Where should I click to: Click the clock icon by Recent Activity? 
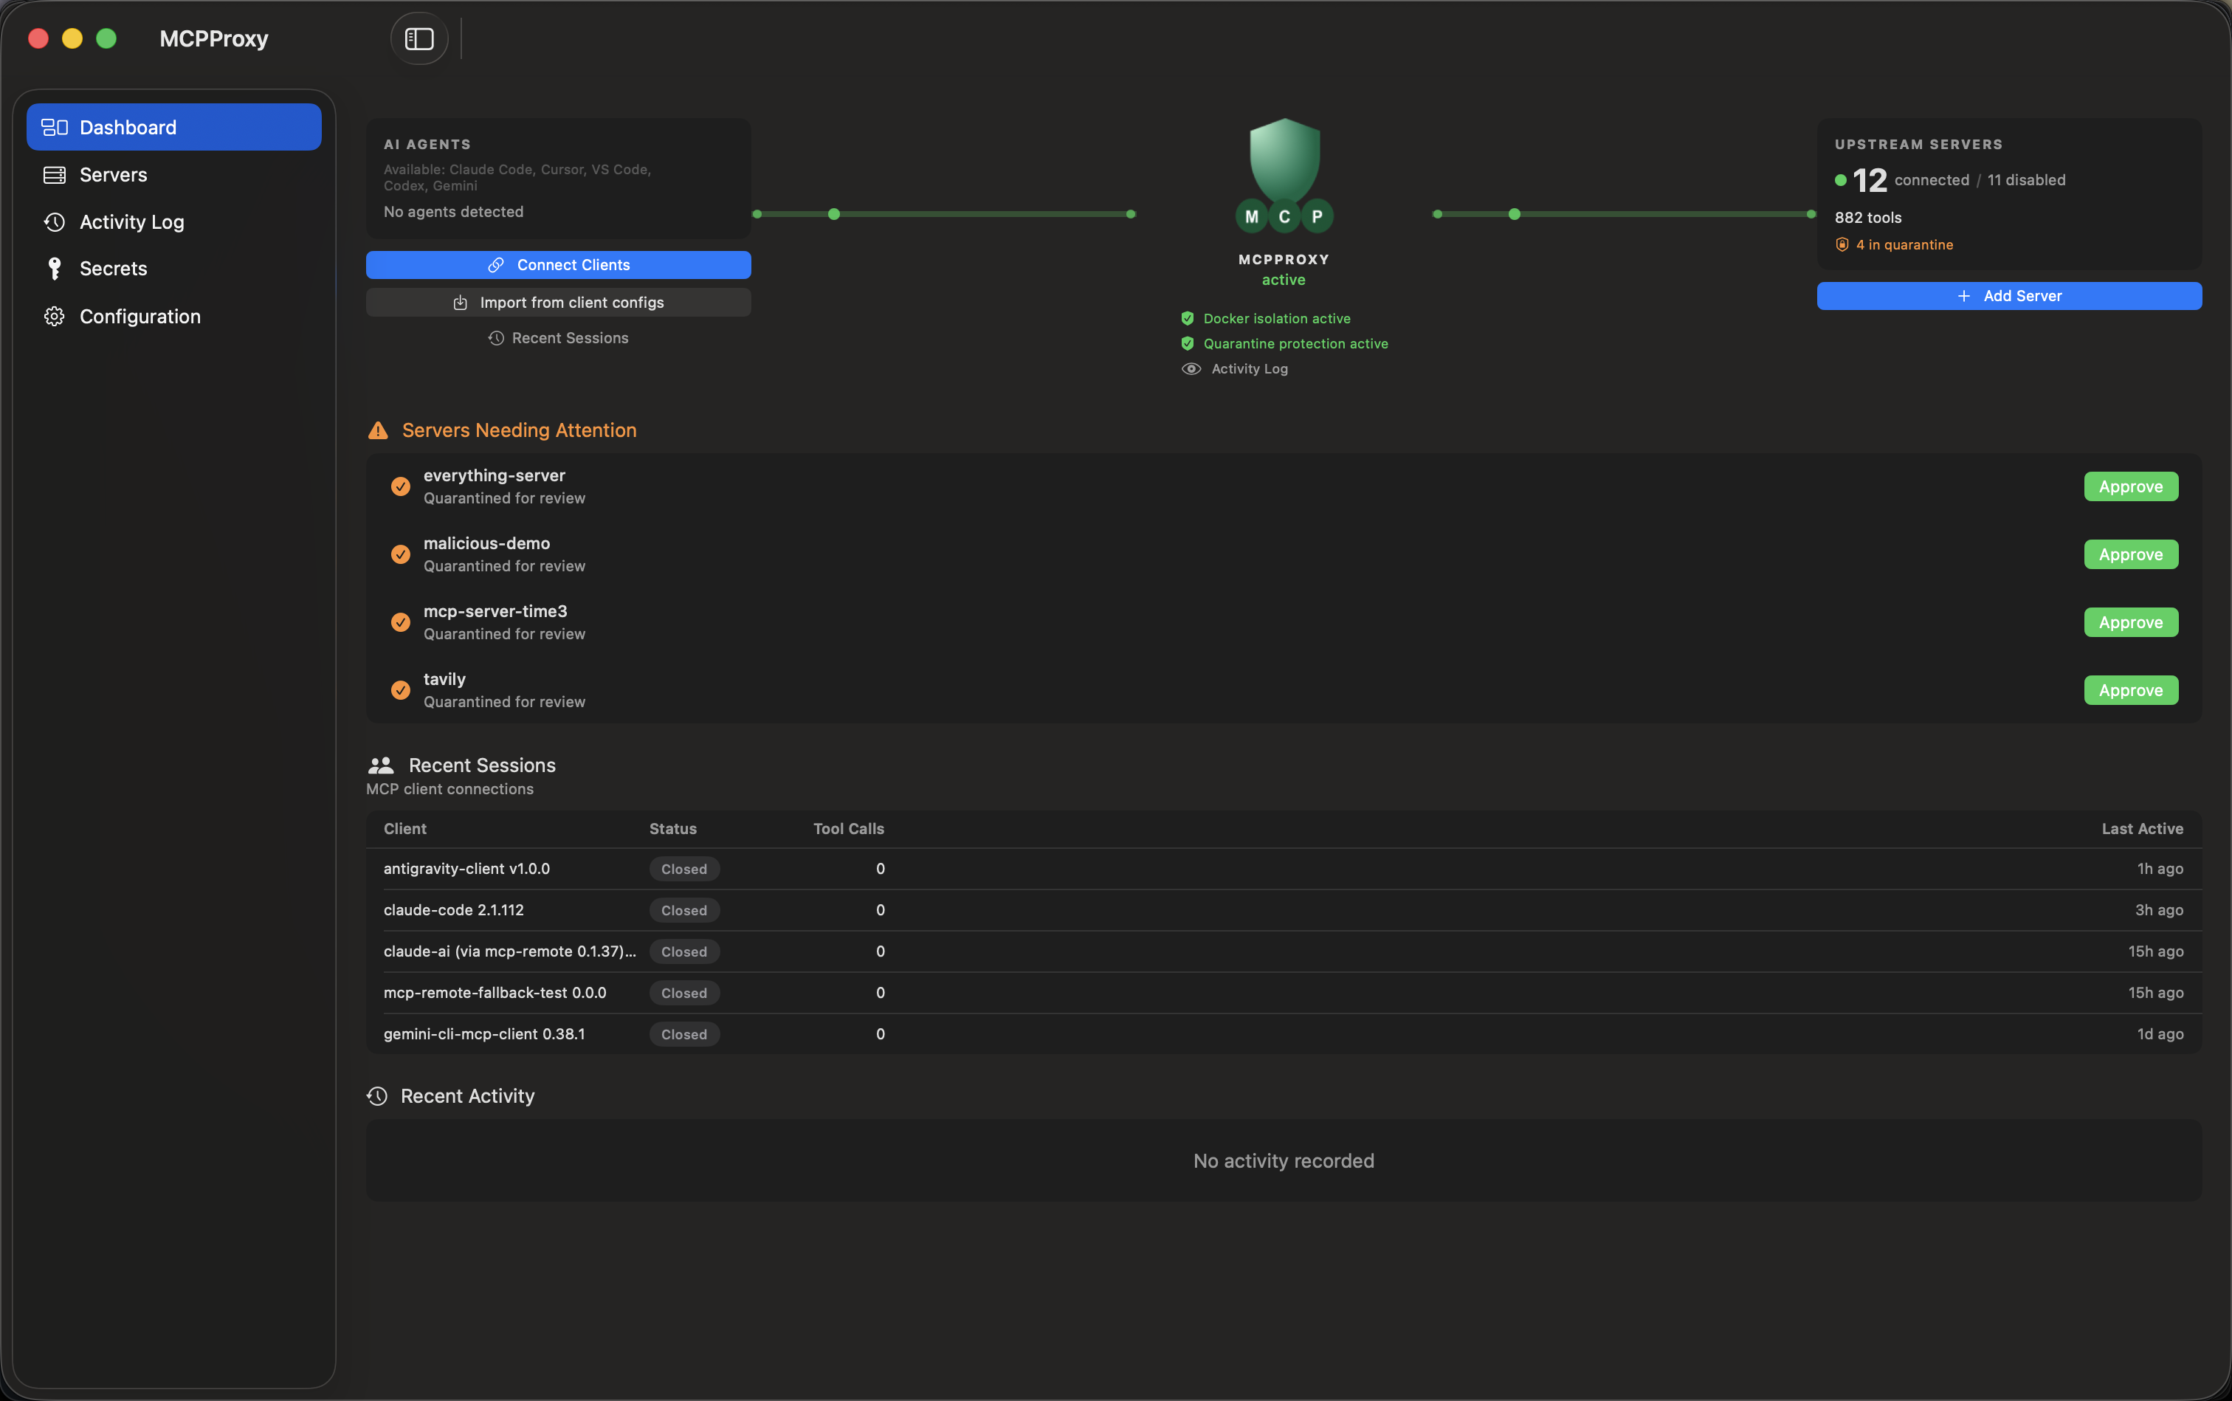[x=377, y=1096]
